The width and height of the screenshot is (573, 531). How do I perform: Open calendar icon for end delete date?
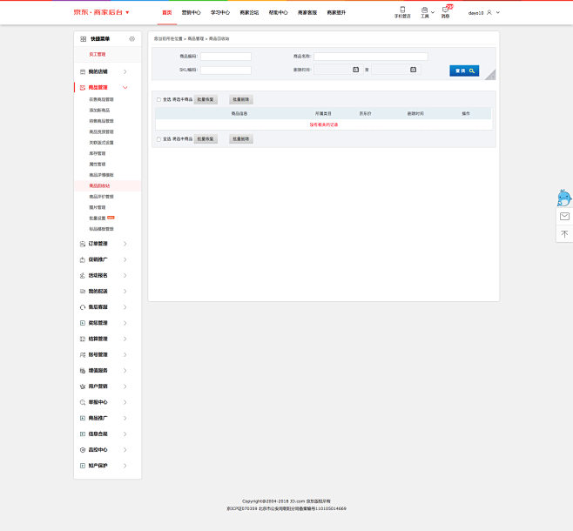pos(413,70)
